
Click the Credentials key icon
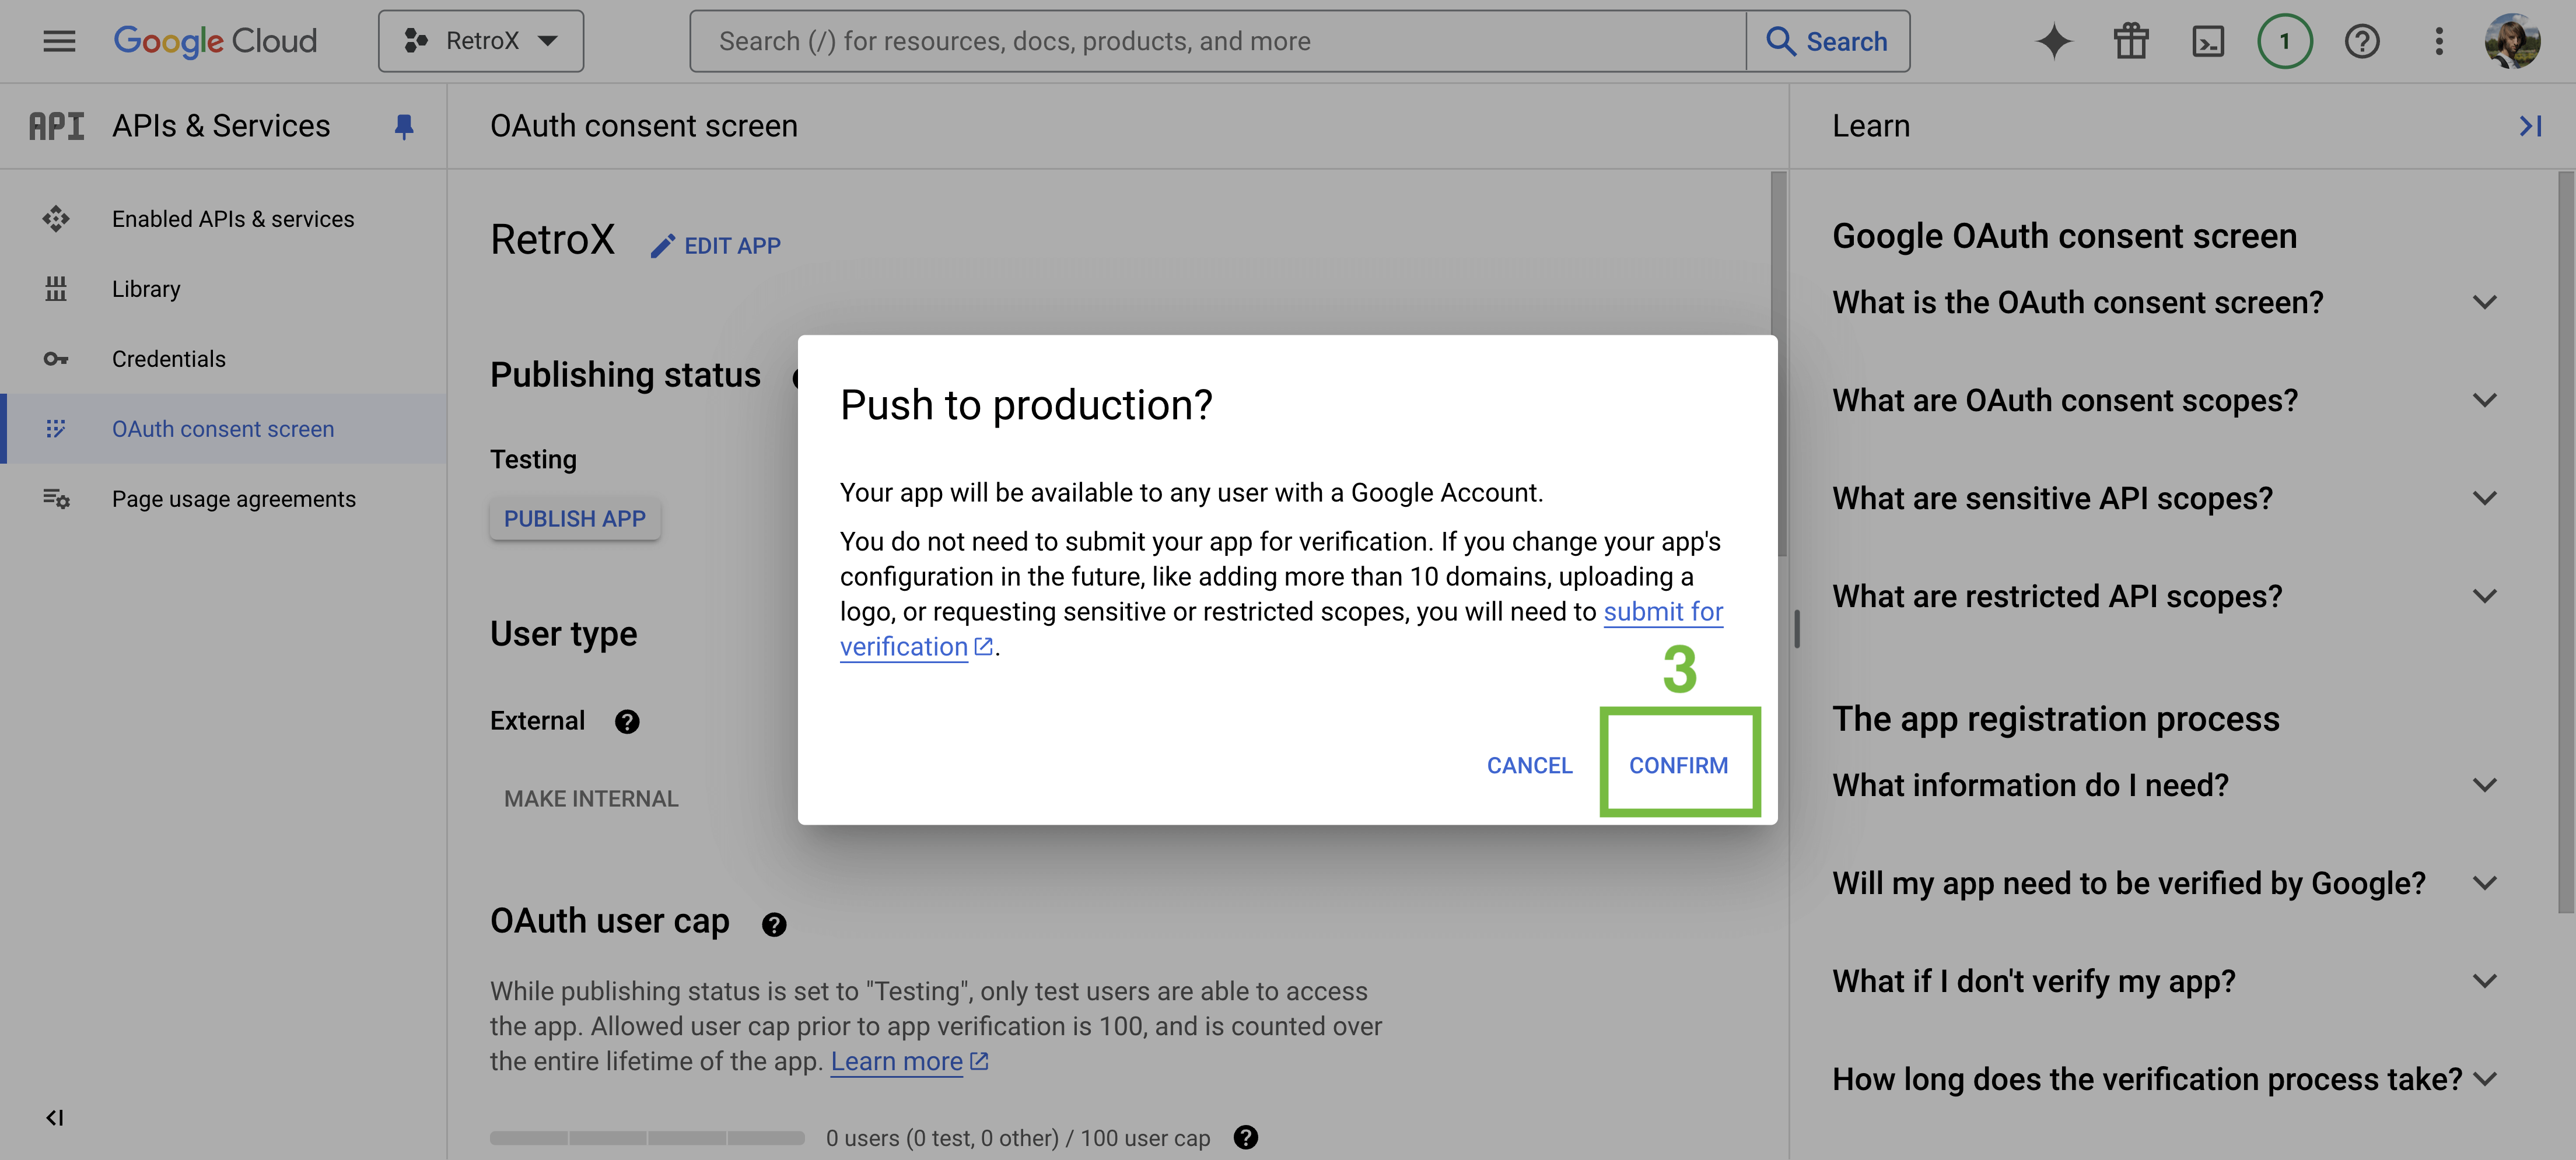coord(56,359)
